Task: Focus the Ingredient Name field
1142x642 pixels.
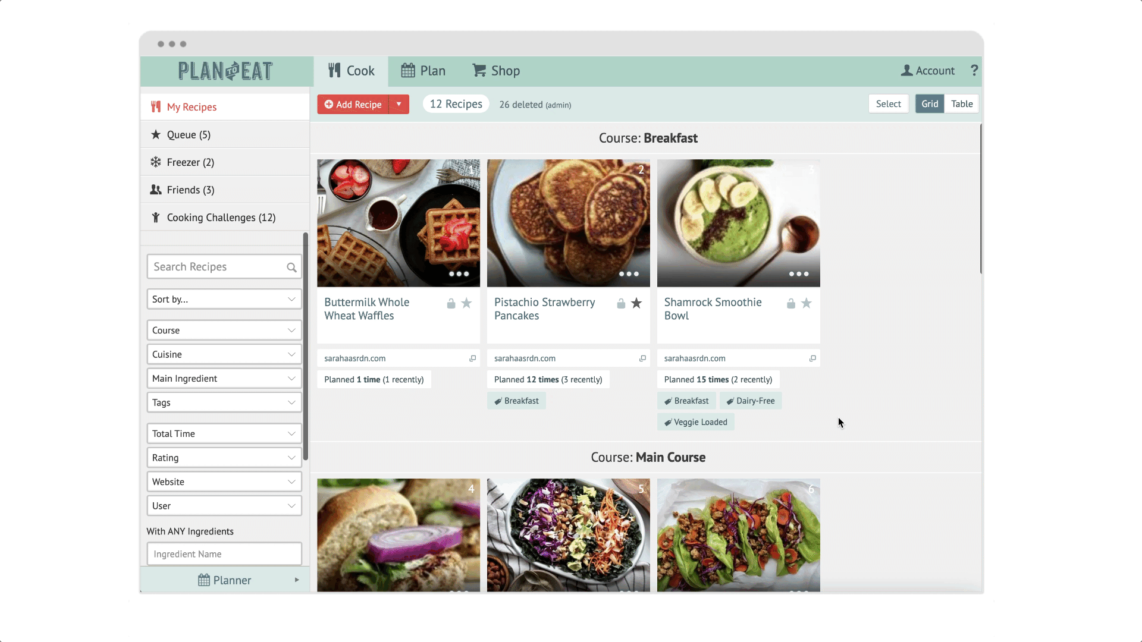Action: [x=224, y=554]
